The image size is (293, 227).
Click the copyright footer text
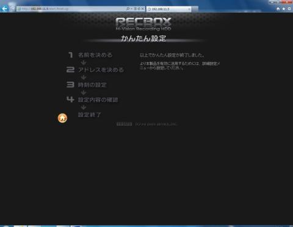pos(147,124)
